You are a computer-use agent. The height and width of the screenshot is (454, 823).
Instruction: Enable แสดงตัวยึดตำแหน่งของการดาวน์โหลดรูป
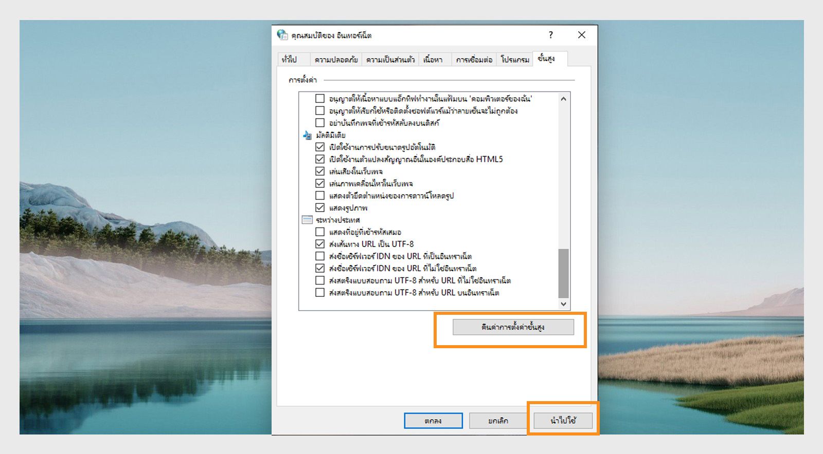coord(320,196)
